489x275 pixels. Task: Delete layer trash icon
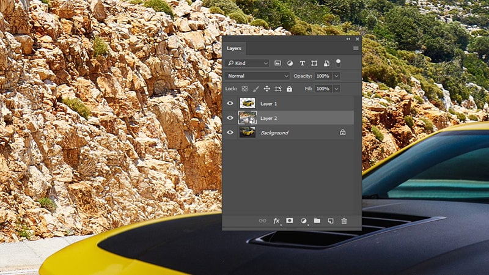click(344, 221)
